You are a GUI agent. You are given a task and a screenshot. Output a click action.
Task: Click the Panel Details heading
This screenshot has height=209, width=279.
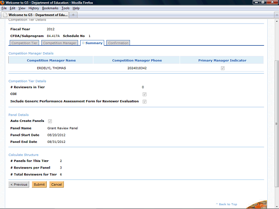18,115
